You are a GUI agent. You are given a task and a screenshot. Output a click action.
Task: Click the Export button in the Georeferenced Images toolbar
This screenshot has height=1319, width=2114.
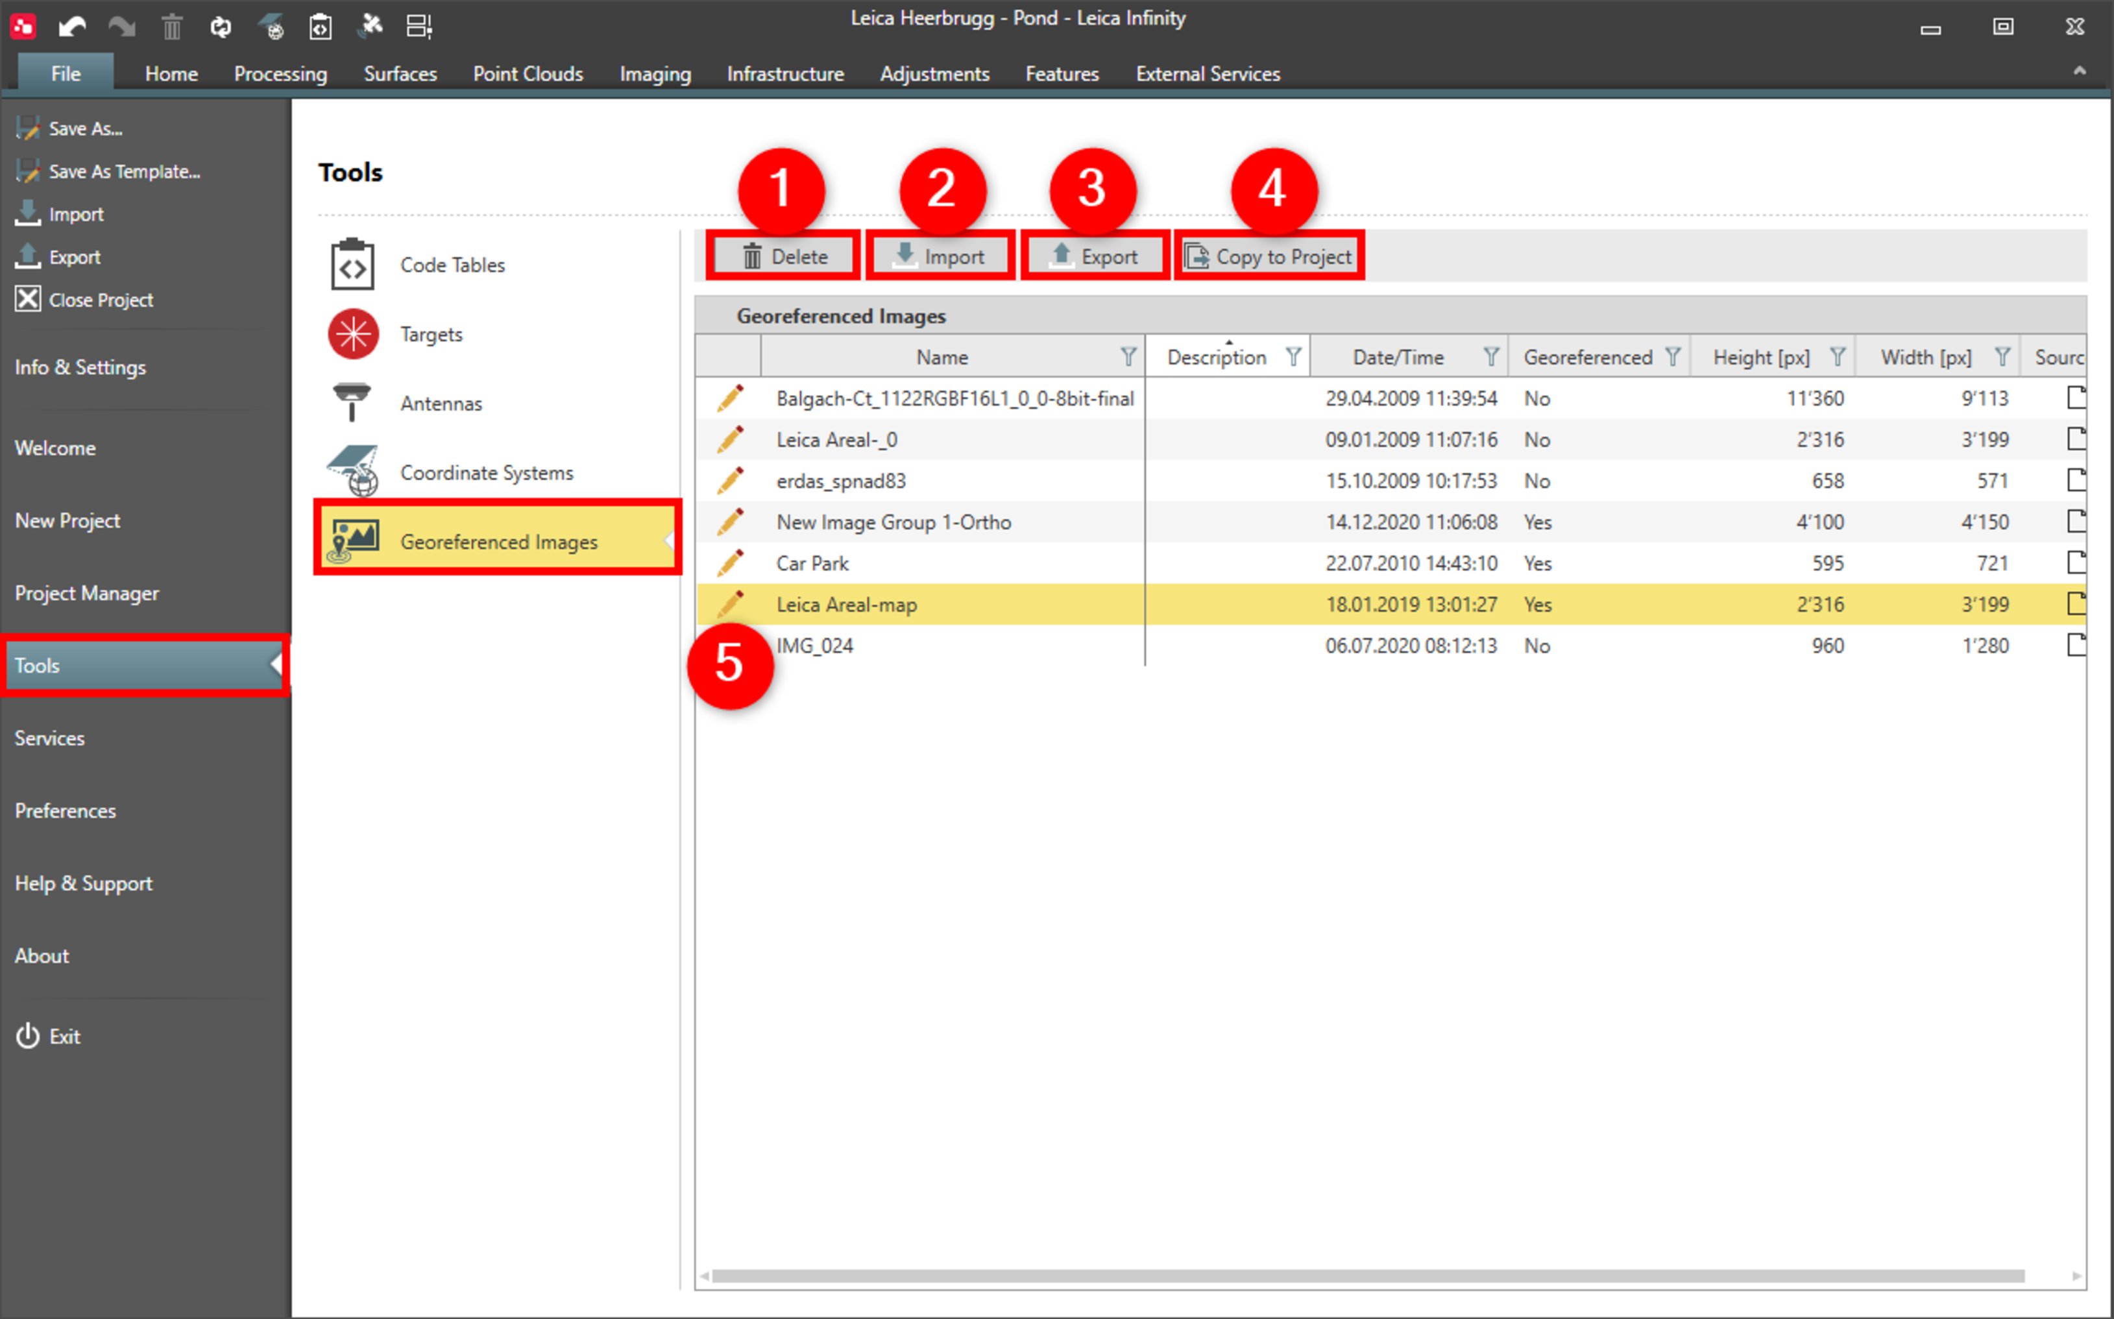[x=1095, y=256]
